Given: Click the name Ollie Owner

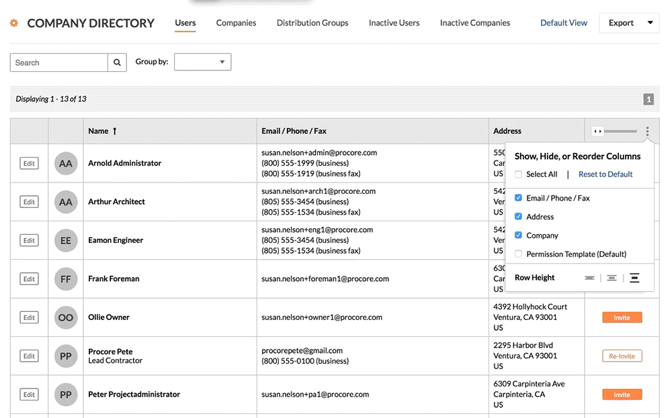Looking at the screenshot, I should (109, 317).
